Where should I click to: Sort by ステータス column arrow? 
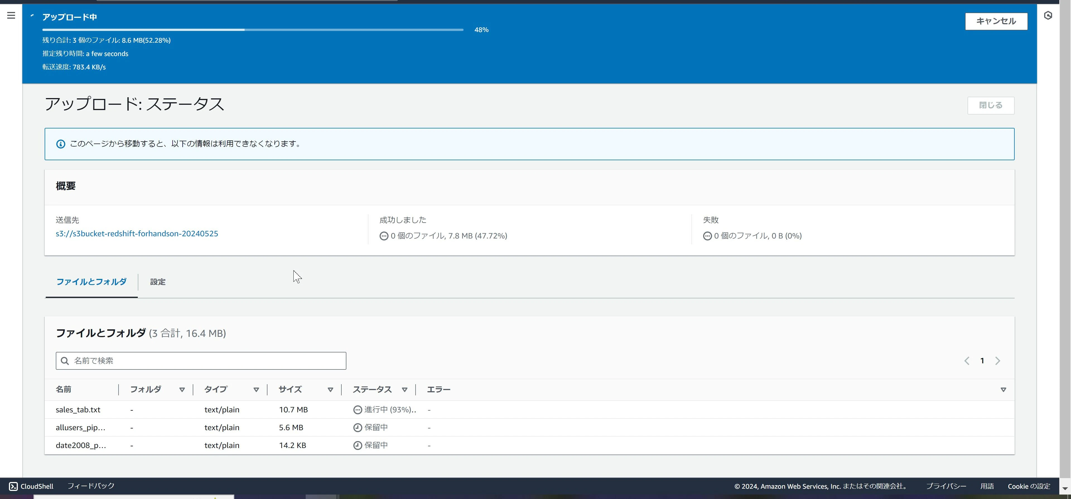pyautogui.click(x=404, y=390)
